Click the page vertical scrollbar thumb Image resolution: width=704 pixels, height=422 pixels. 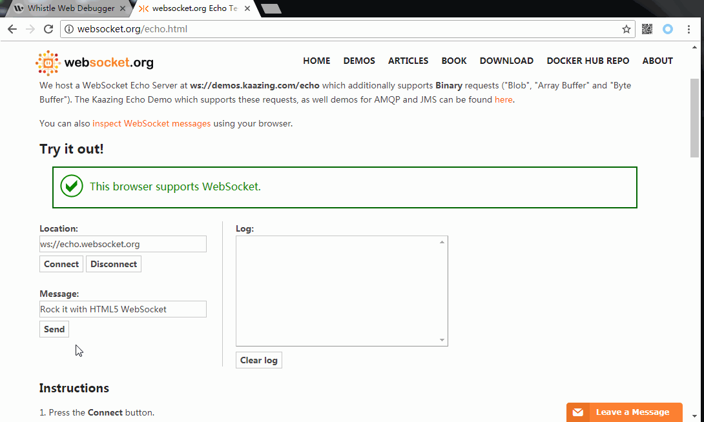click(694, 118)
